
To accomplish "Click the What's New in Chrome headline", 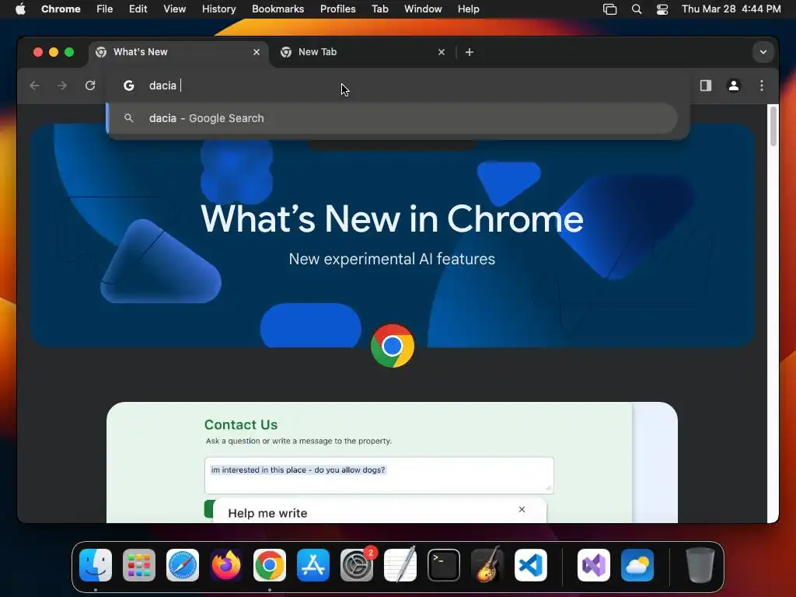I will point(392,218).
